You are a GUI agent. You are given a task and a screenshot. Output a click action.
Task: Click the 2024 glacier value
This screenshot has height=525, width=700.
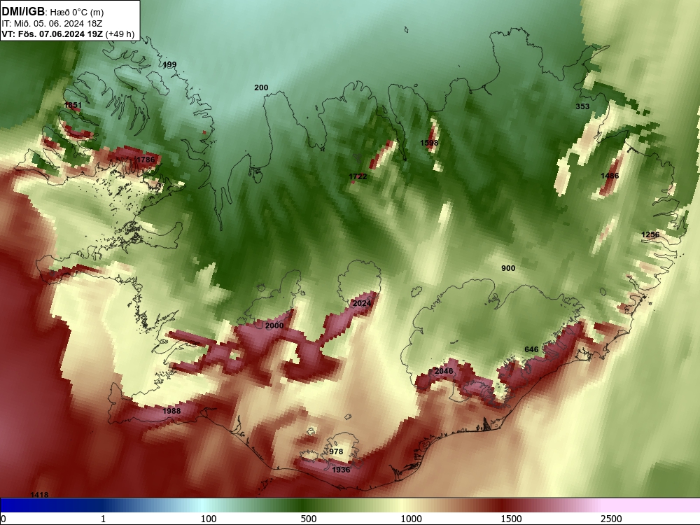[362, 304]
